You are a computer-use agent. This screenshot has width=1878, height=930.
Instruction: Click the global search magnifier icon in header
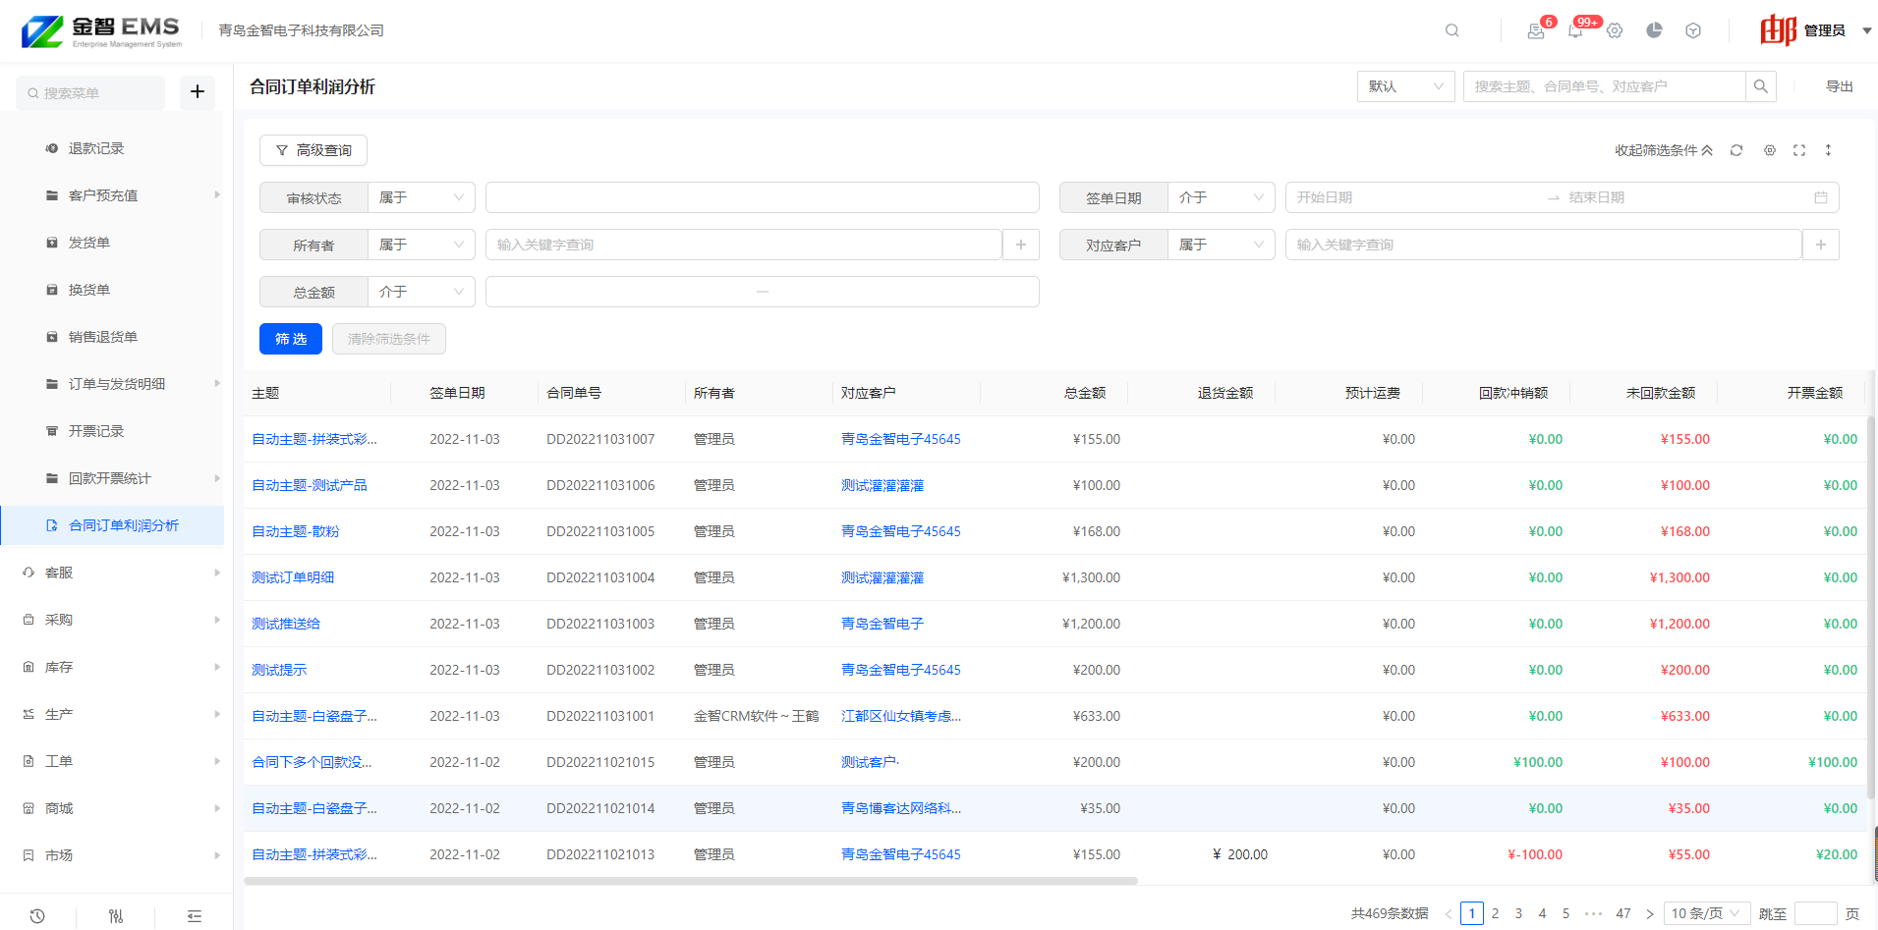(x=1451, y=30)
